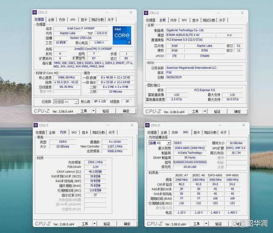The image size is (273, 233).
Task: Click the Intel Core i7 logo badge
Action: [122, 35]
